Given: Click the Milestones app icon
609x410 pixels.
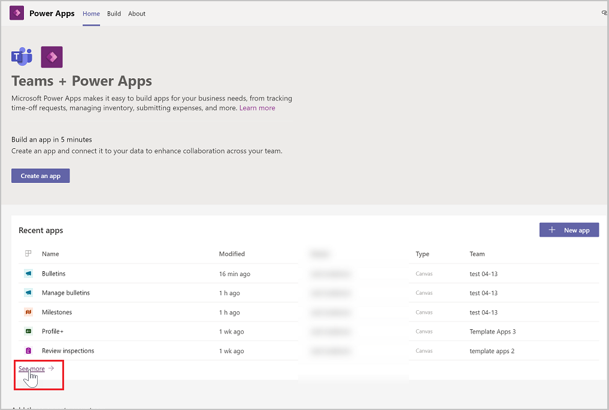Looking at the screenshot, I should [x=28, y=312].
